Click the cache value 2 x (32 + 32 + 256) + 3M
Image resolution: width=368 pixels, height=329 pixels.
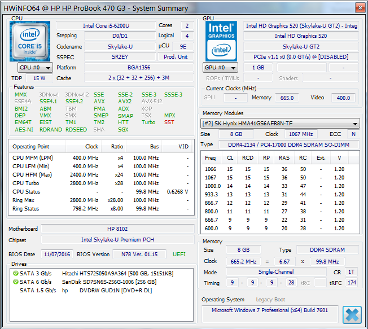coord(139,78)
